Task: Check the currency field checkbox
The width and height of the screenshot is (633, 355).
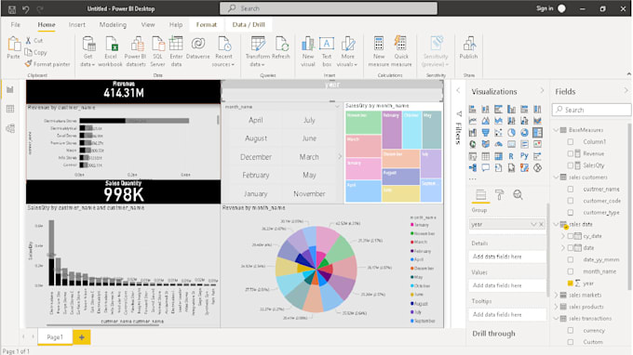Action: tap(571, 331)
